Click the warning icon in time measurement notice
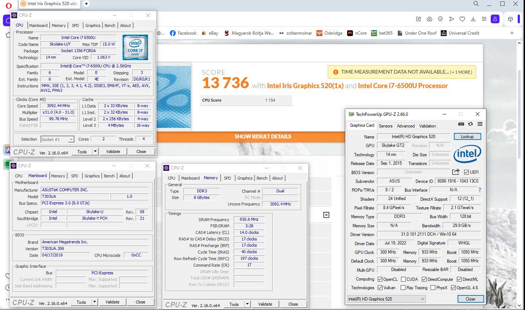This screenshot has height=310, width=525. [335, 72]
